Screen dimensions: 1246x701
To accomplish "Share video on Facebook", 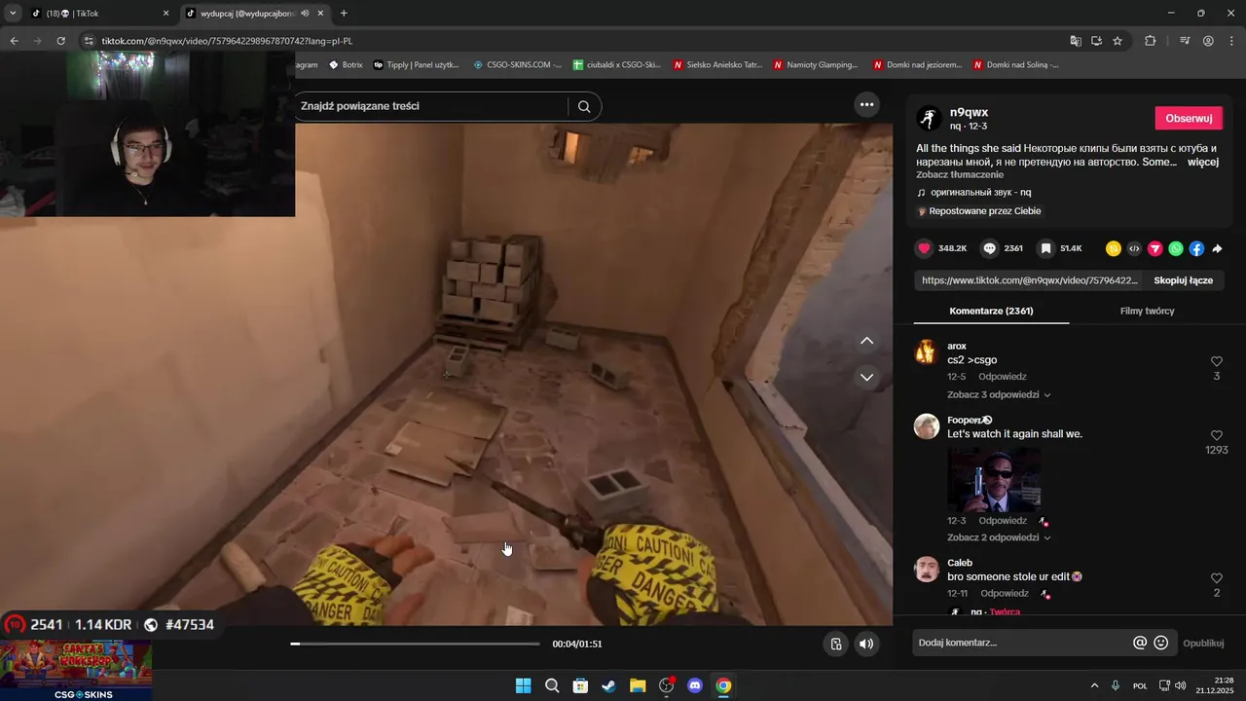I will click(1196, 248).
